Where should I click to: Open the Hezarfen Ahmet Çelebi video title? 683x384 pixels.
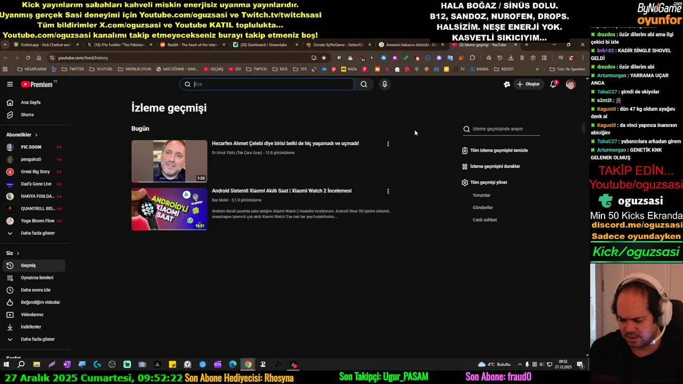pos(285,143)
